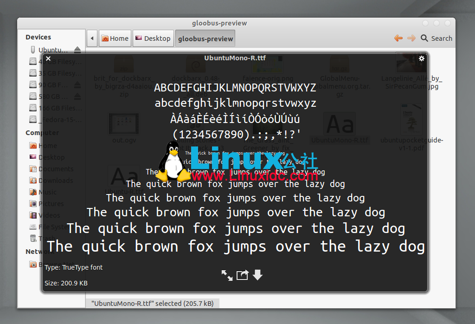Go forward with right arrow

[411, 38]
